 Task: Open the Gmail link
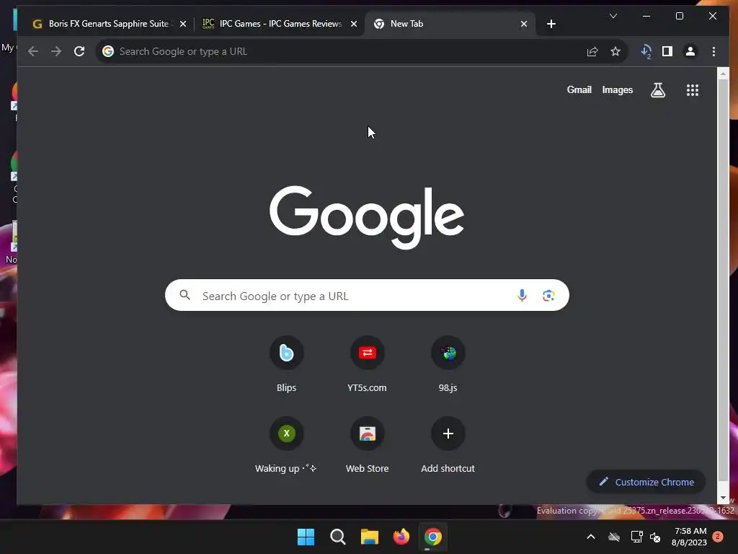pos(579,90)
